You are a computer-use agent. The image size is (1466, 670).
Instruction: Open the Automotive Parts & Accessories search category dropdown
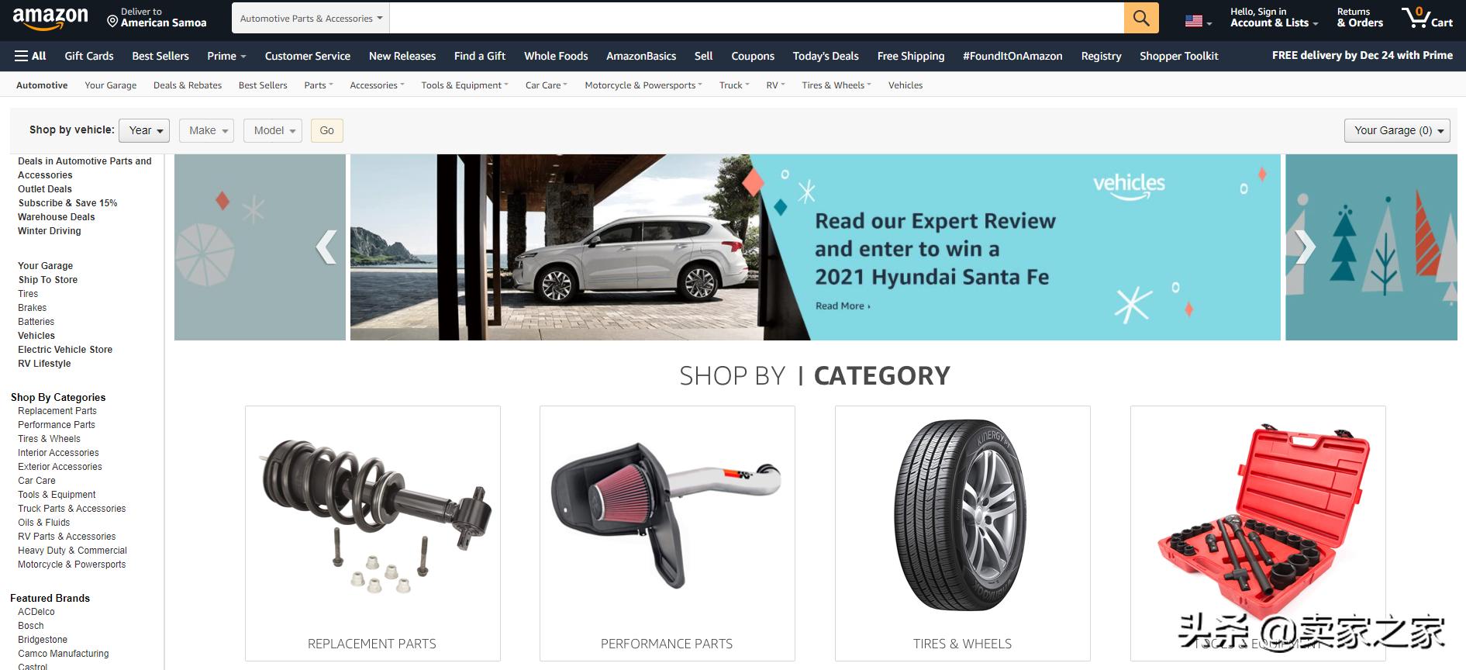[311, 18]
